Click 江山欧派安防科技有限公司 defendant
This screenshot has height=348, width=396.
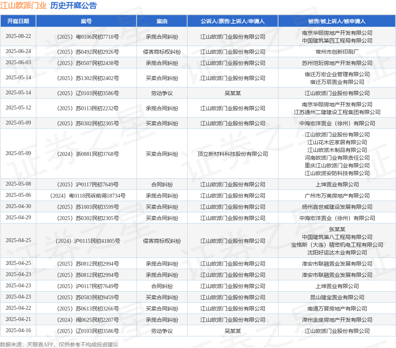pos(337,173)
